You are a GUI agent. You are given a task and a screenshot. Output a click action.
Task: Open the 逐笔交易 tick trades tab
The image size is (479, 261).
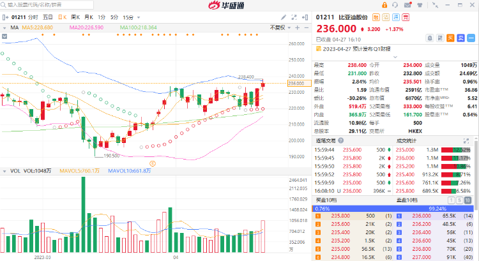[326, 141]
